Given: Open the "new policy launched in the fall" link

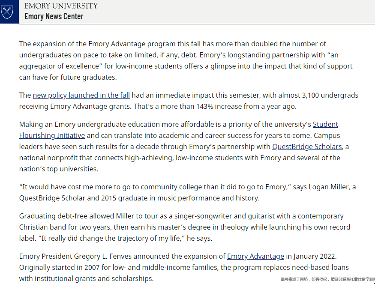Looking at the screenshot, I should click(x=81, y=95).
